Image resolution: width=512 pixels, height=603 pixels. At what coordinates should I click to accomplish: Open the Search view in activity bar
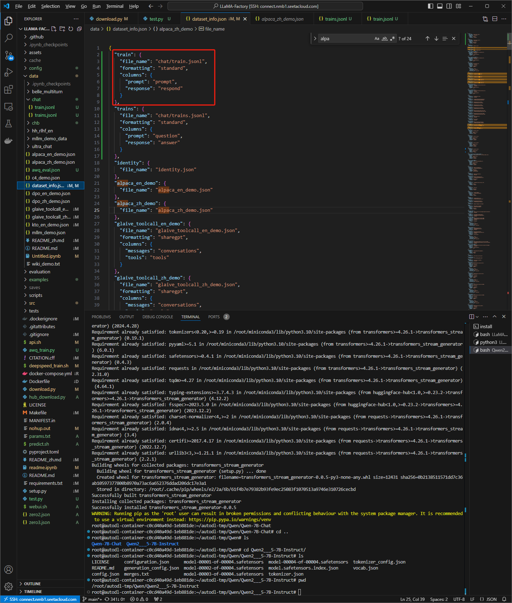9,38
